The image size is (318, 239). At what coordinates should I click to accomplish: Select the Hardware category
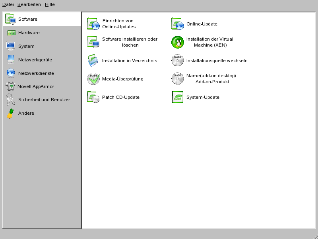(29, 33)
